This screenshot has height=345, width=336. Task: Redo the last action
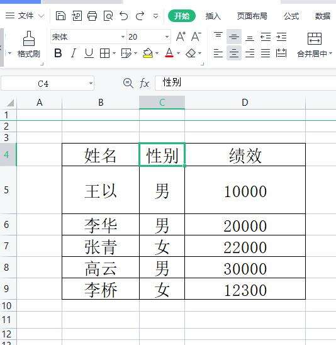[140, 16]
